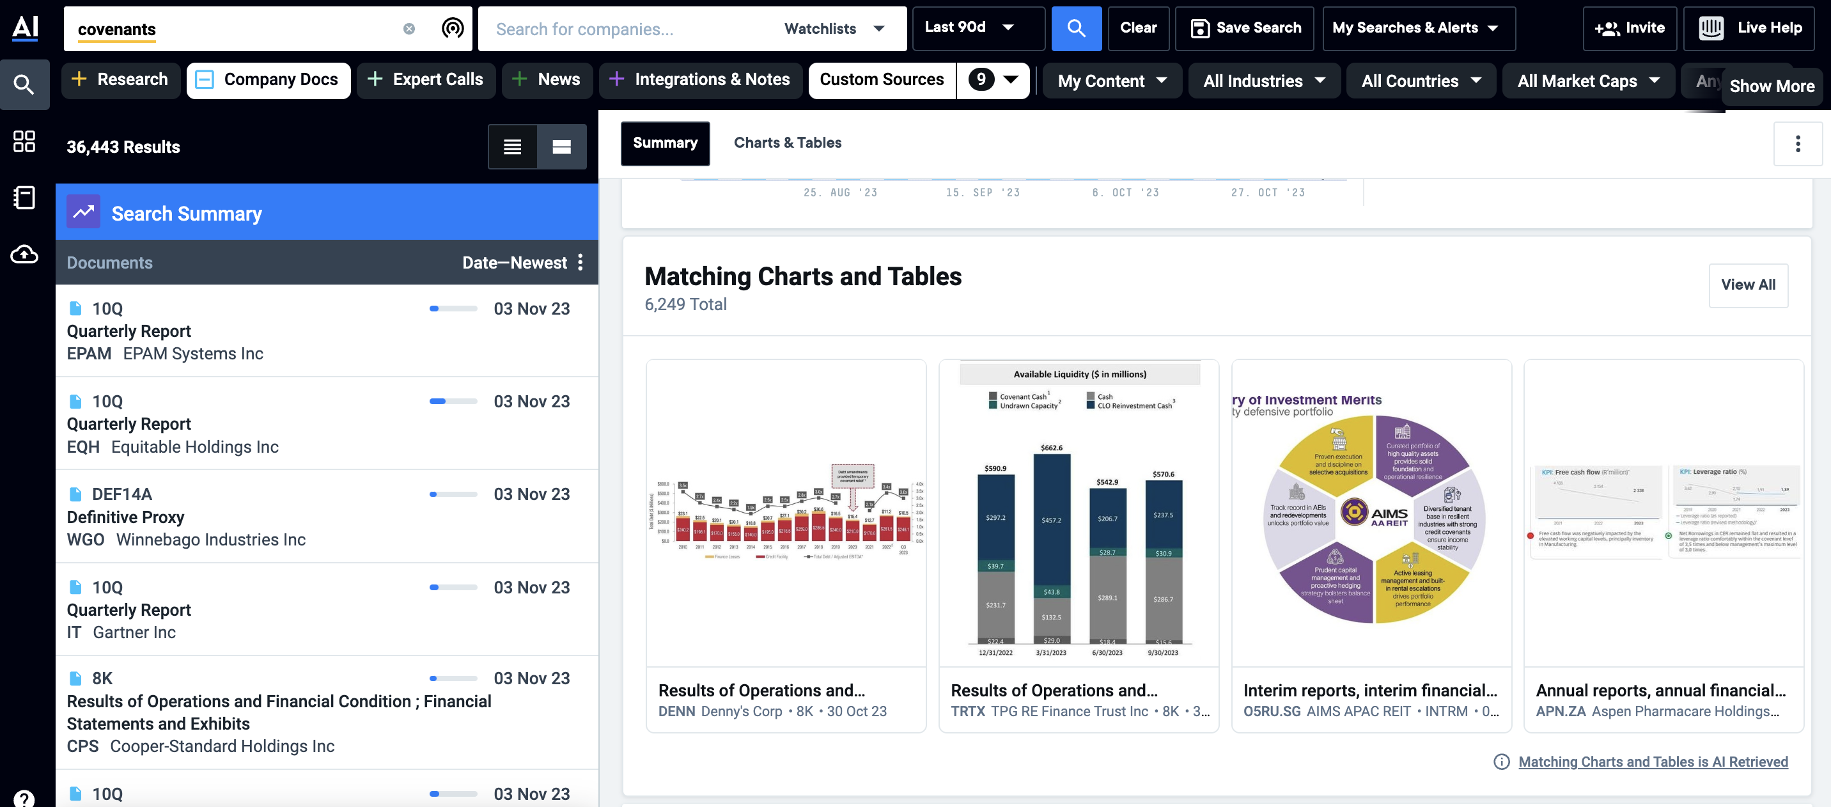The height and width of the screenshot is (807, 1831).
Task: Open the AlphaSense logo home
Action: 25,27
